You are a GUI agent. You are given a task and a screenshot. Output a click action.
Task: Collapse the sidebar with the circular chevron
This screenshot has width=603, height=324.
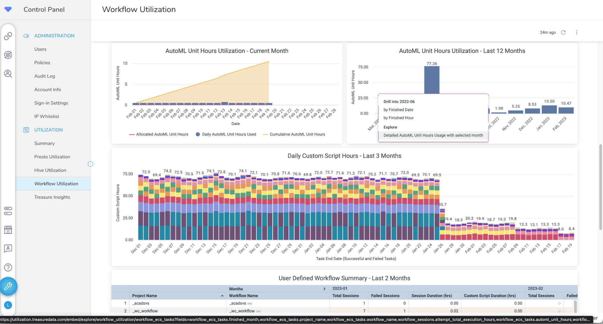click(x=90, y=164)
